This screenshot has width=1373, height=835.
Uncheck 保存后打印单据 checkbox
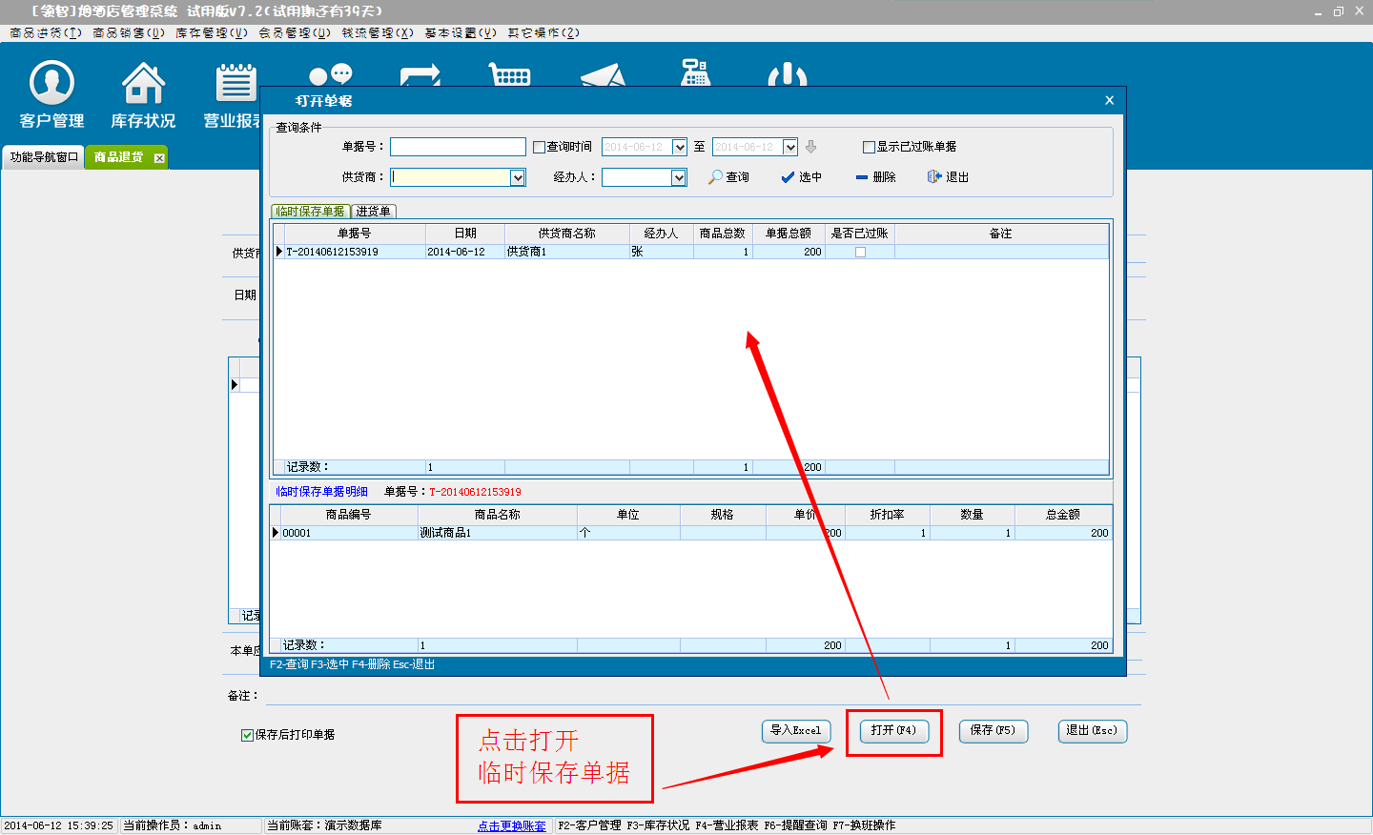click(247, 735)
